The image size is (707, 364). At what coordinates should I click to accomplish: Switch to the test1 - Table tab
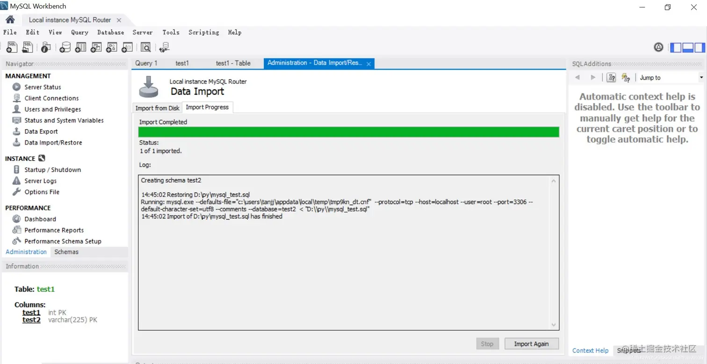[233, 63]
